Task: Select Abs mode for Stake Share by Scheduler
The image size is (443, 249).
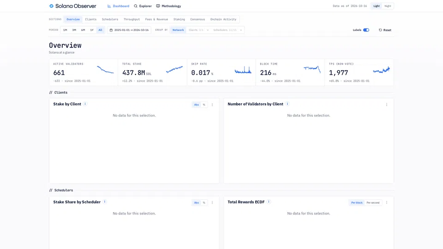Action: [x=197, y=203]
